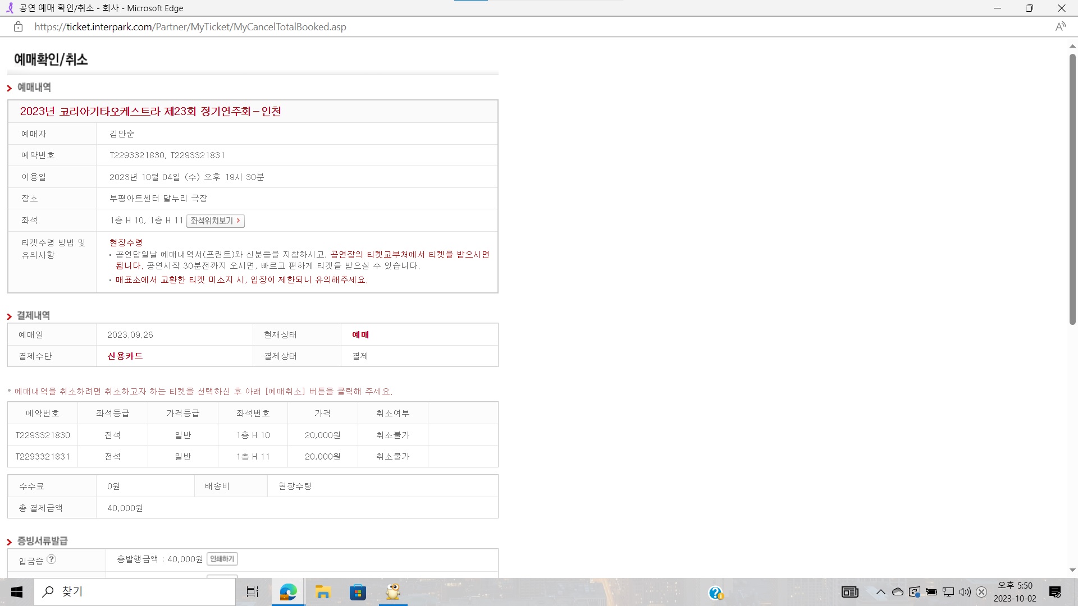Screen dimensions: 1078x606
Task: Click the site lock icon in address bar
Action: coord(18,27)
